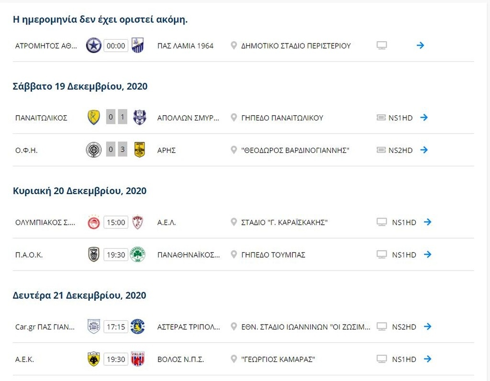Click the TV icon beside NS1HD for Olympiacos

[381, 222]
